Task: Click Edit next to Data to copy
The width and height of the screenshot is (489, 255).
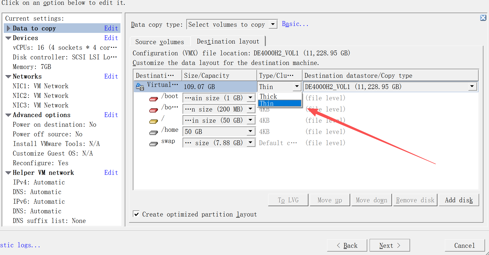Action: 111,28
